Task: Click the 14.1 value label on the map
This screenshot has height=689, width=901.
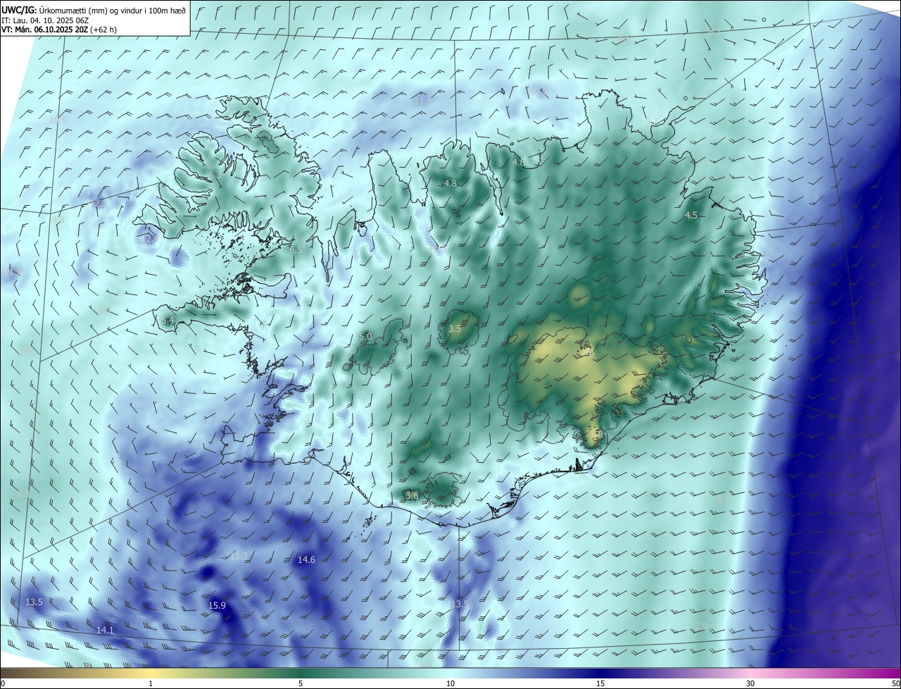Action: (105, 631)
